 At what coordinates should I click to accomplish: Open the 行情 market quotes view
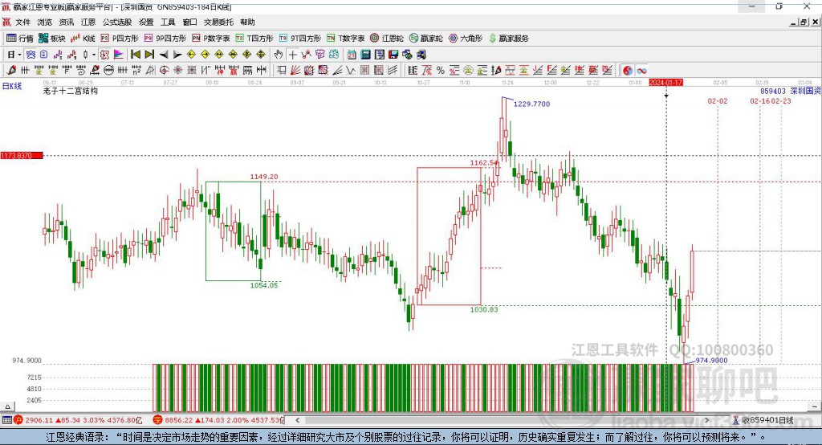point(20,38)
